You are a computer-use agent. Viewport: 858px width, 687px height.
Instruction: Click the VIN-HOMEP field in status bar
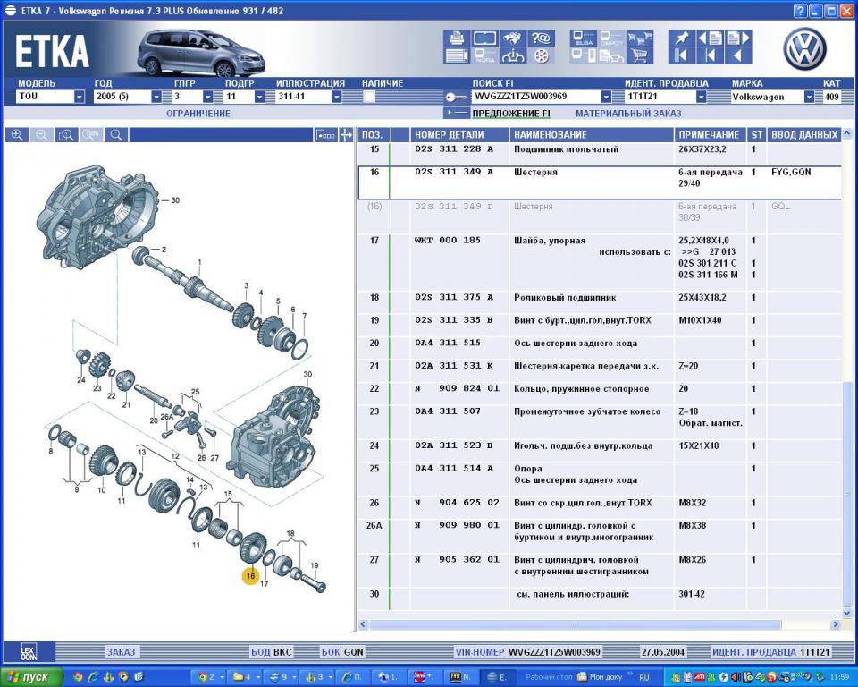pyautogui.click(x=528, y=652)
